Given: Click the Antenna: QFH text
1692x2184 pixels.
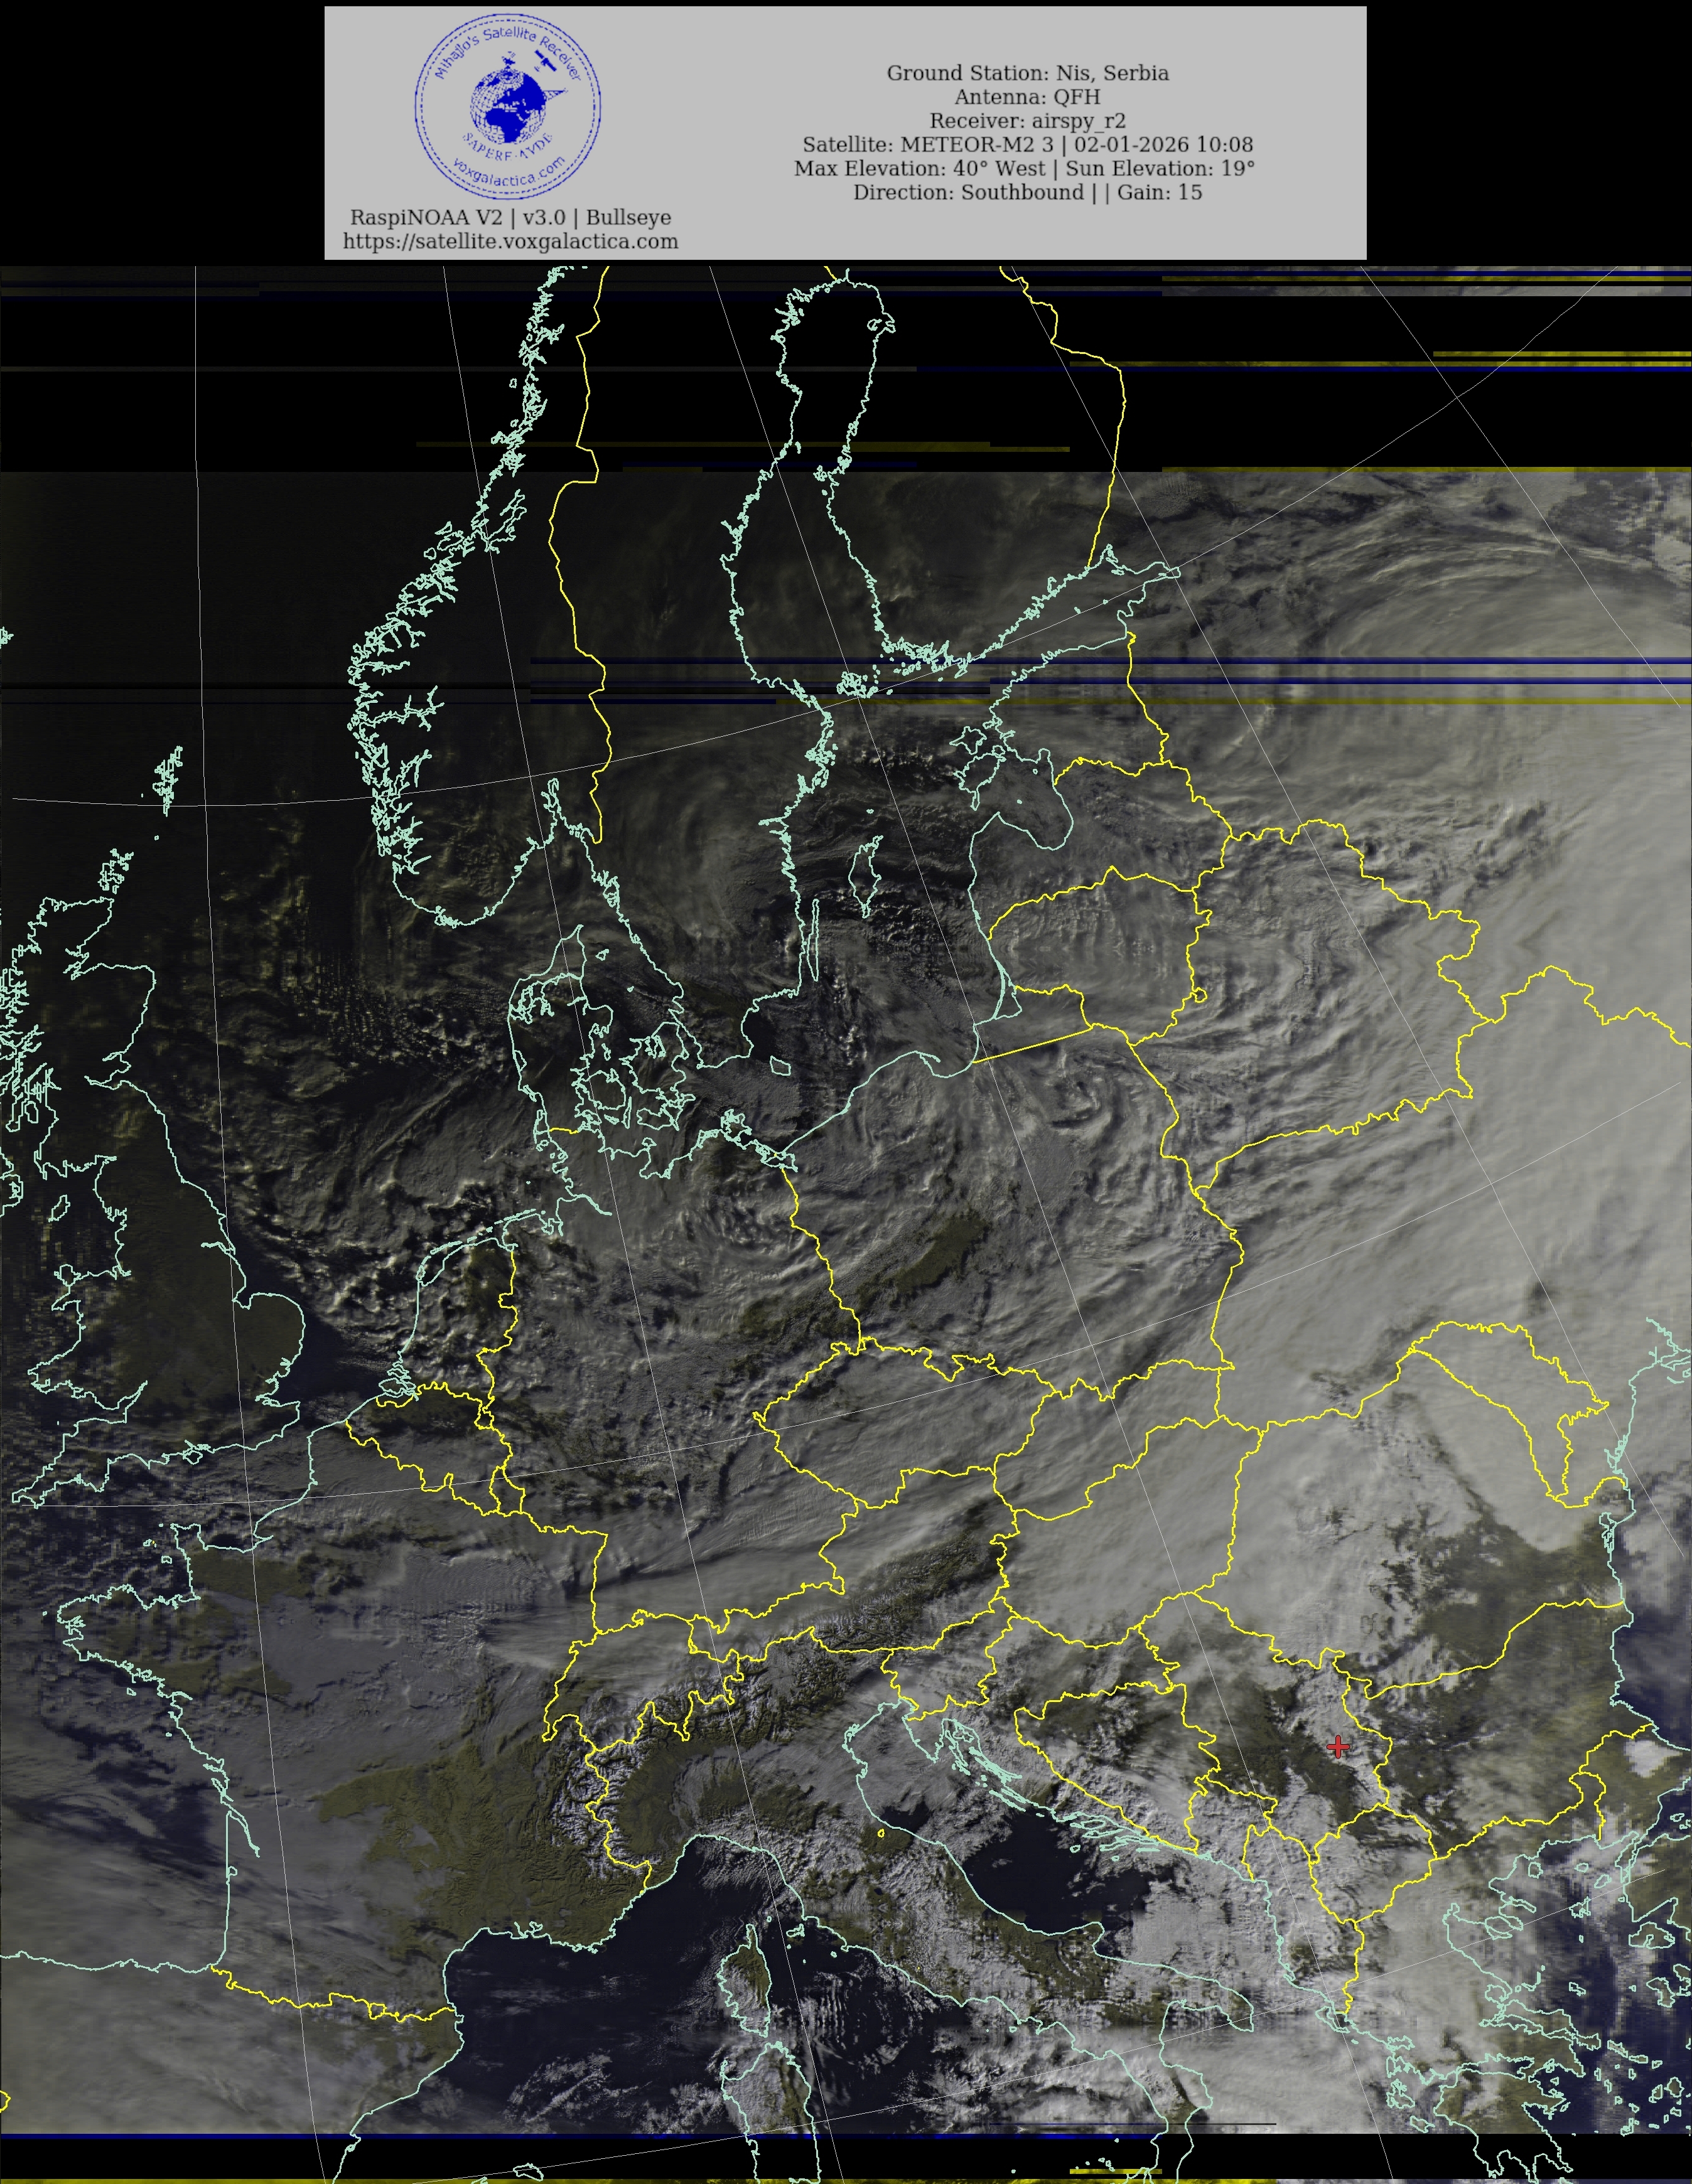Looking at the screenshot, I should pos(1027,97).
